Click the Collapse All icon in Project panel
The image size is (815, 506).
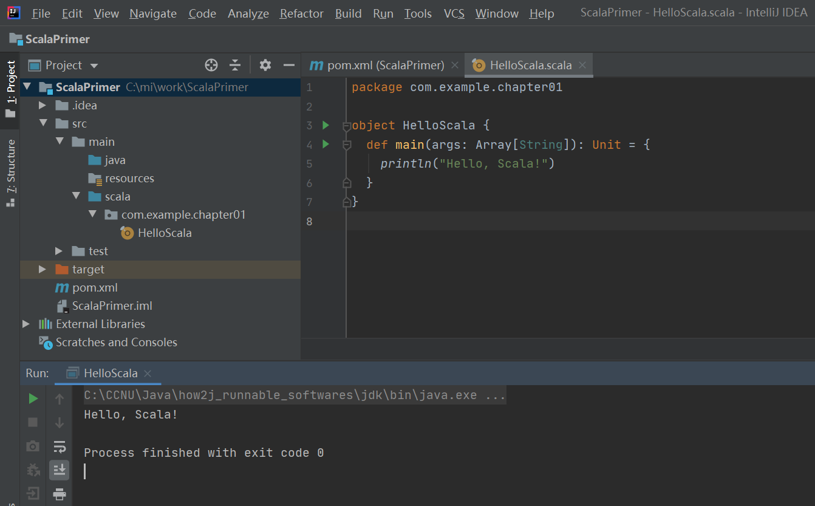click(235, 65)
